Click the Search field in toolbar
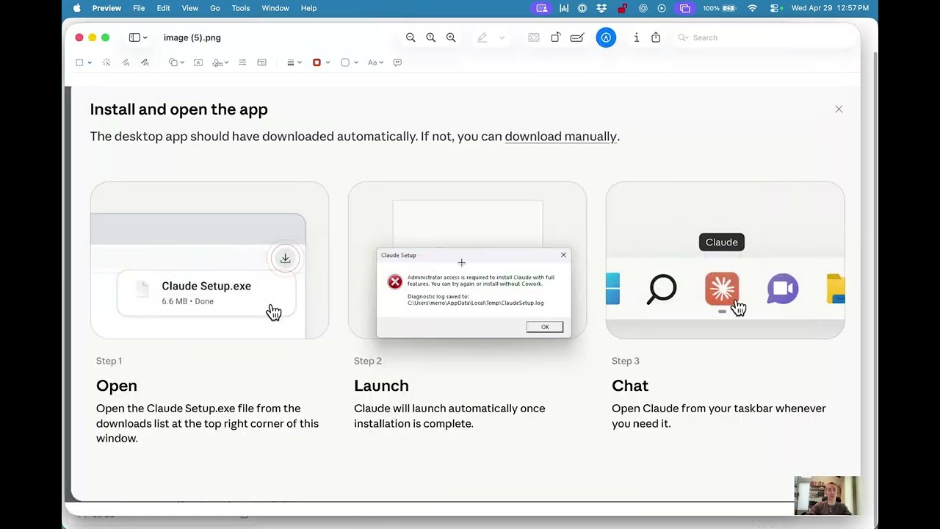Screen dimensions: 940x529 (764, 37)
